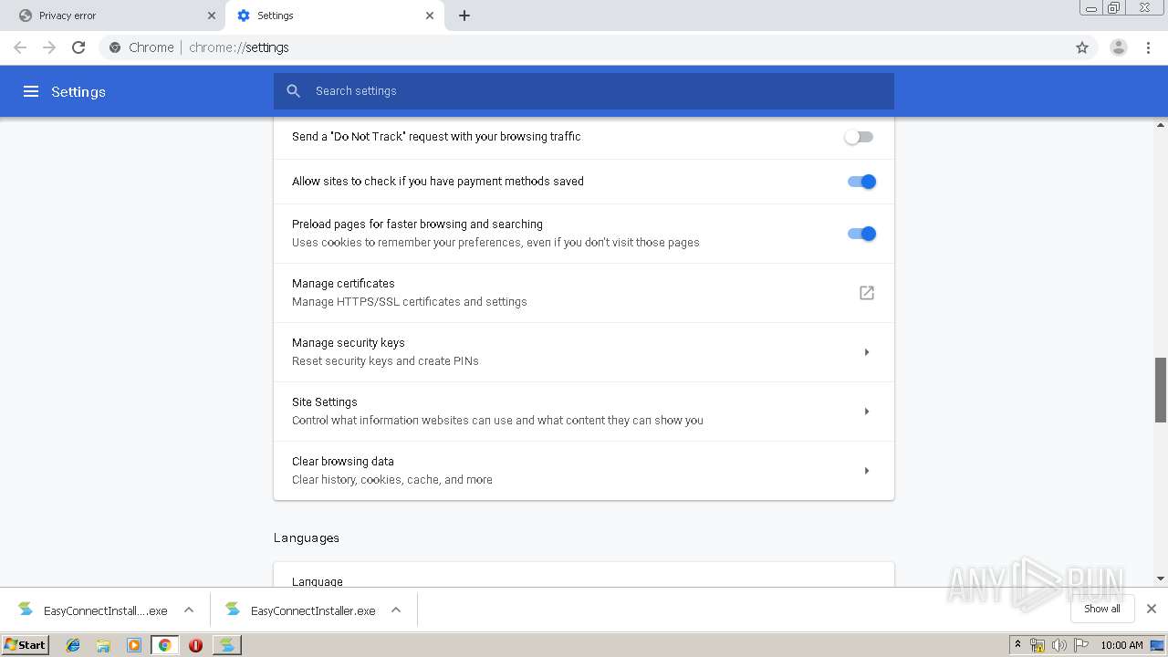Open the Windows Start menu
The height and width of the screenshot is (657, 1168).
(x=26, y=645)
